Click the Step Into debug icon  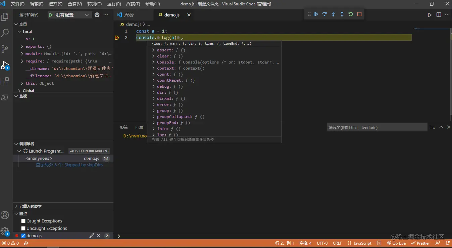click(333, 14)
